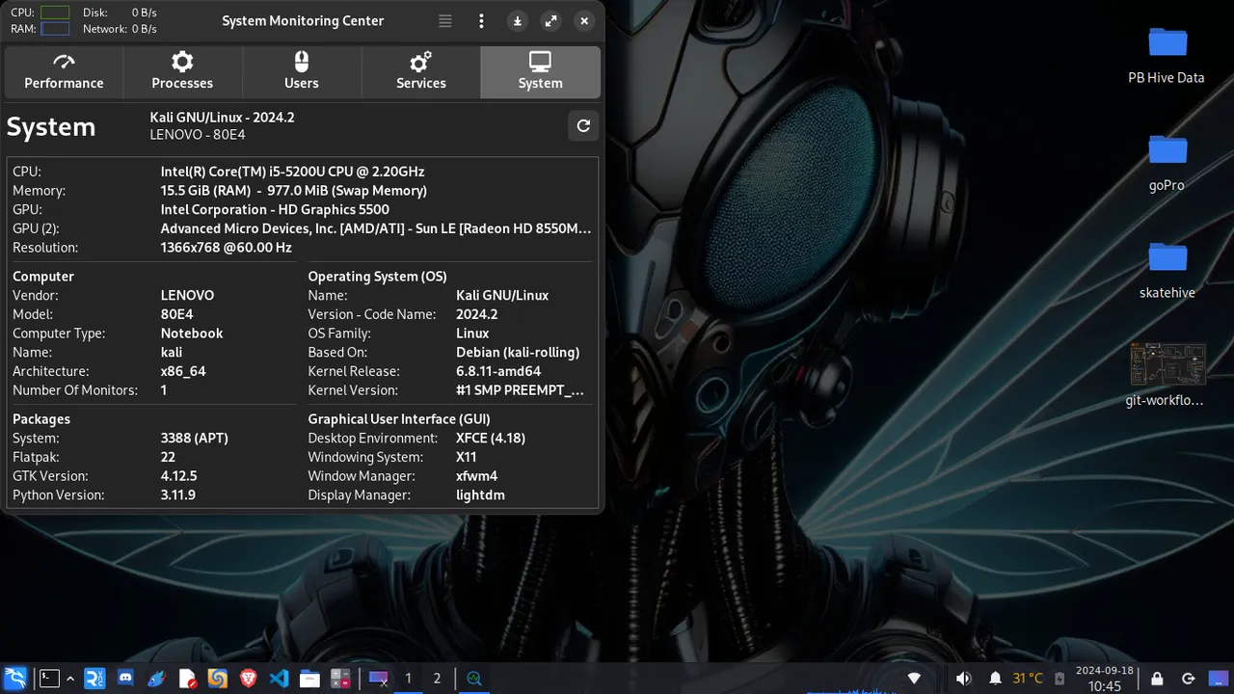Click the Based On value Debian (kali-rolling)

(x=518, y=352)
